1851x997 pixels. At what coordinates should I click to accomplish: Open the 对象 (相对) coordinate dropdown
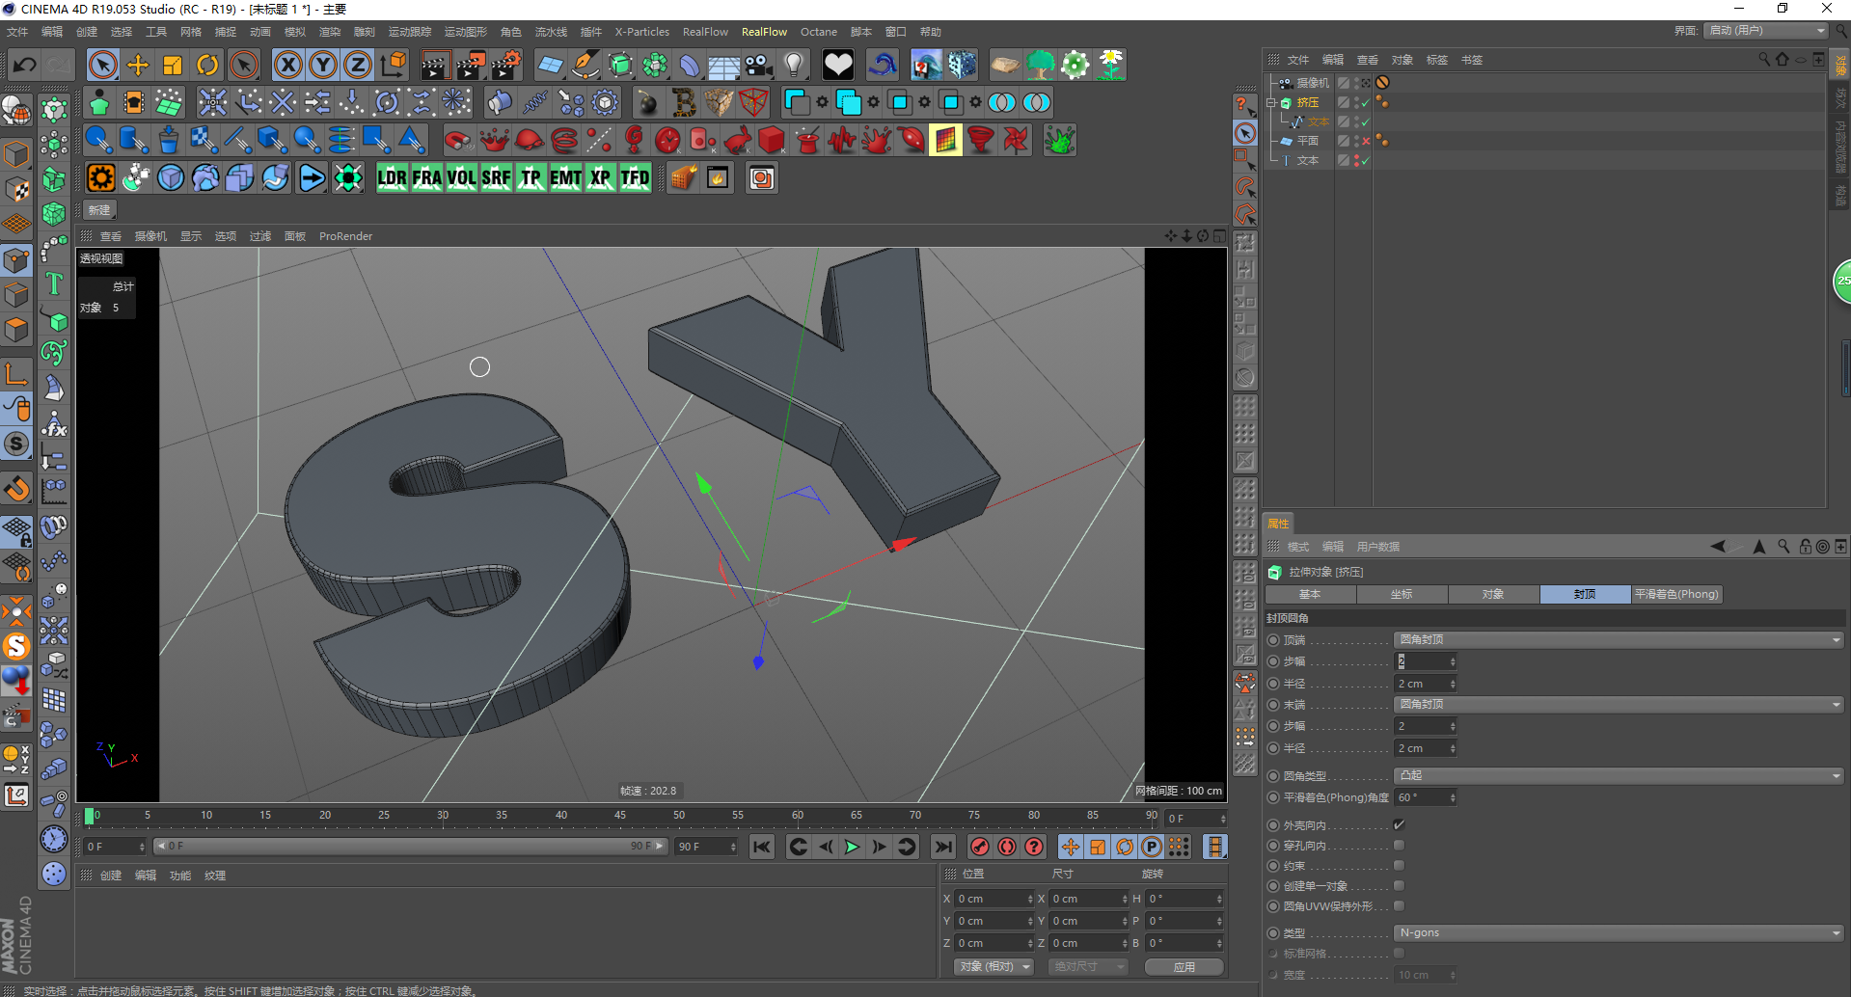pyautogui.click(x=994, y=966)
